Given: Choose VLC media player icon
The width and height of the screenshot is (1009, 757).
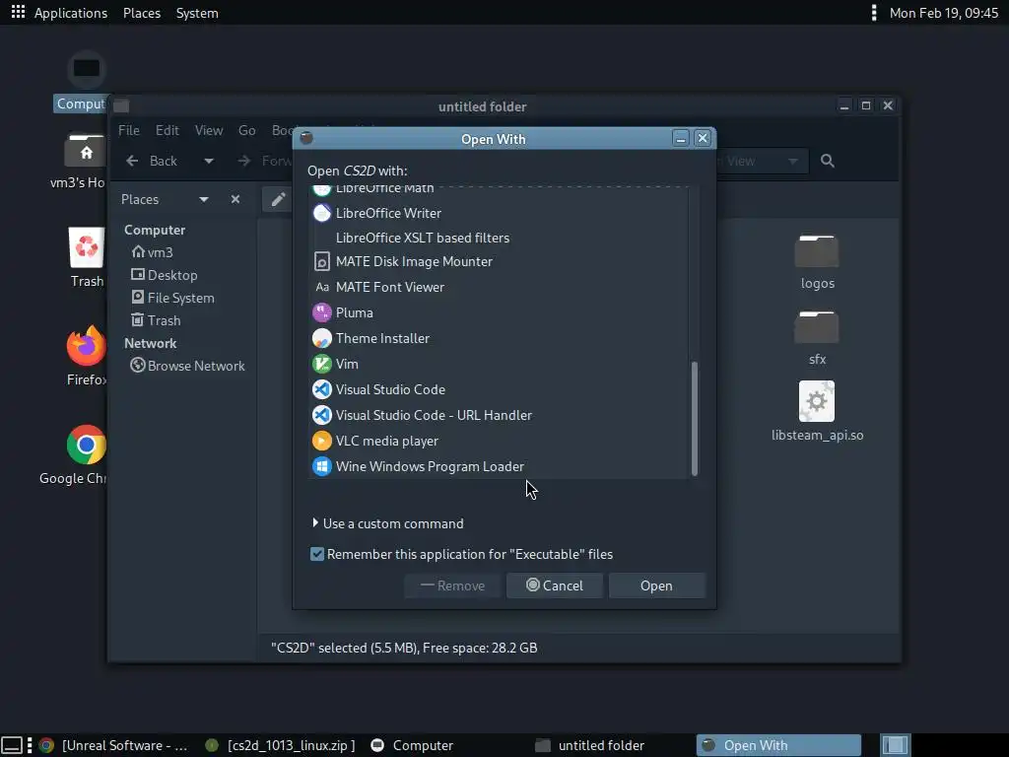Looking at the screenshot, I should pos(322,441).
